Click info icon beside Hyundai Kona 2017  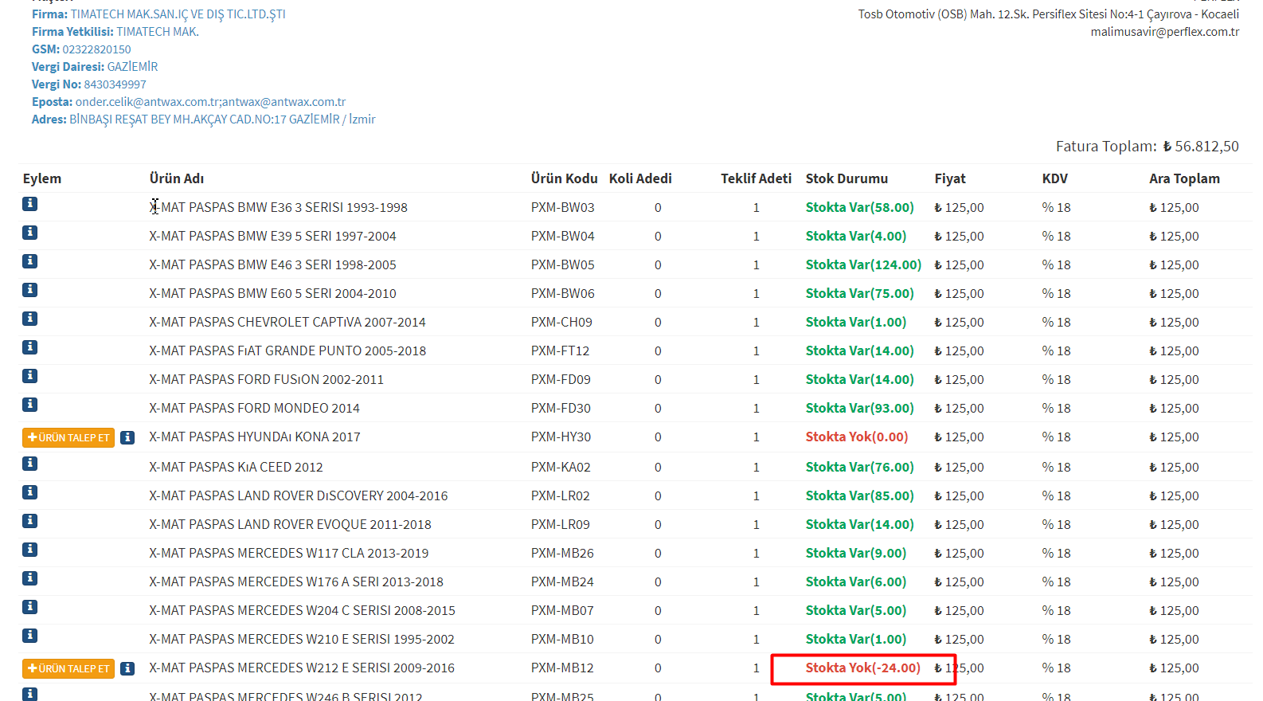click(127, 437)
